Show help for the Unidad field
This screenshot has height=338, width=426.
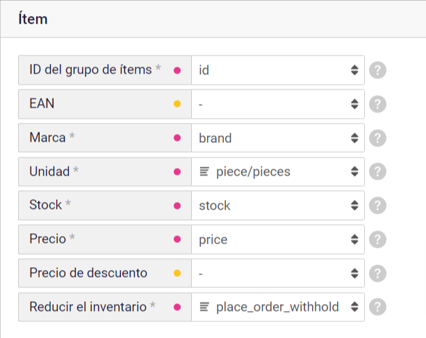coord(377,171)
